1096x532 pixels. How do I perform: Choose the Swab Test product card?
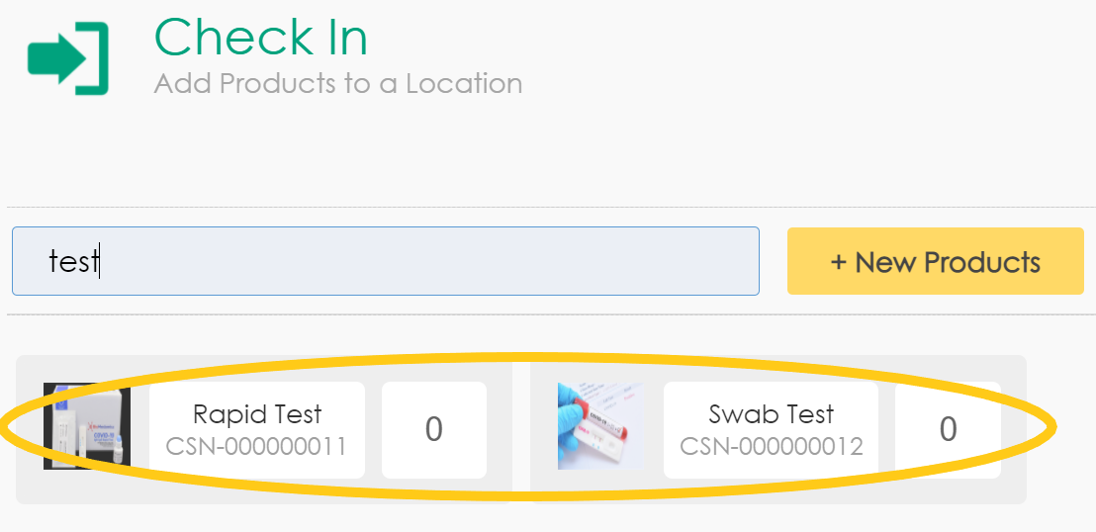tap(777, 429)
